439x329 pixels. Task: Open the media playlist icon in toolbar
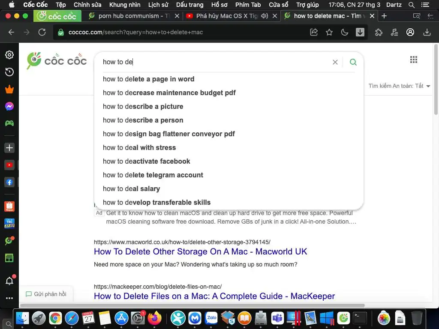pyautogui.click(x=394, y=32)
